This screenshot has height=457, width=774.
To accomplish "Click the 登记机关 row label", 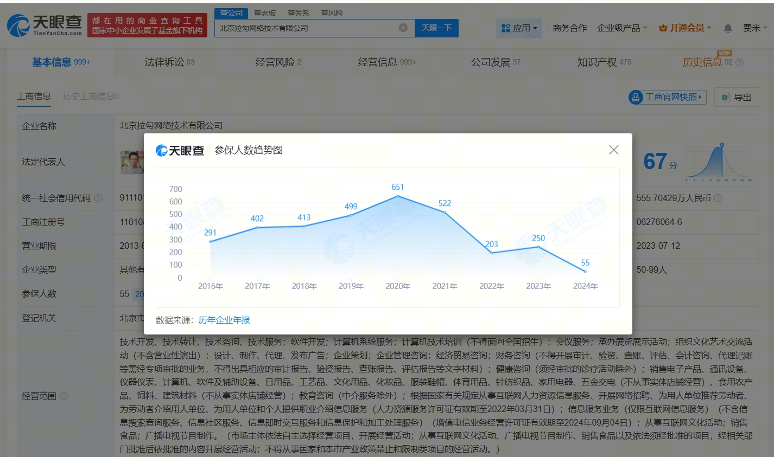I will pos(39,318).
